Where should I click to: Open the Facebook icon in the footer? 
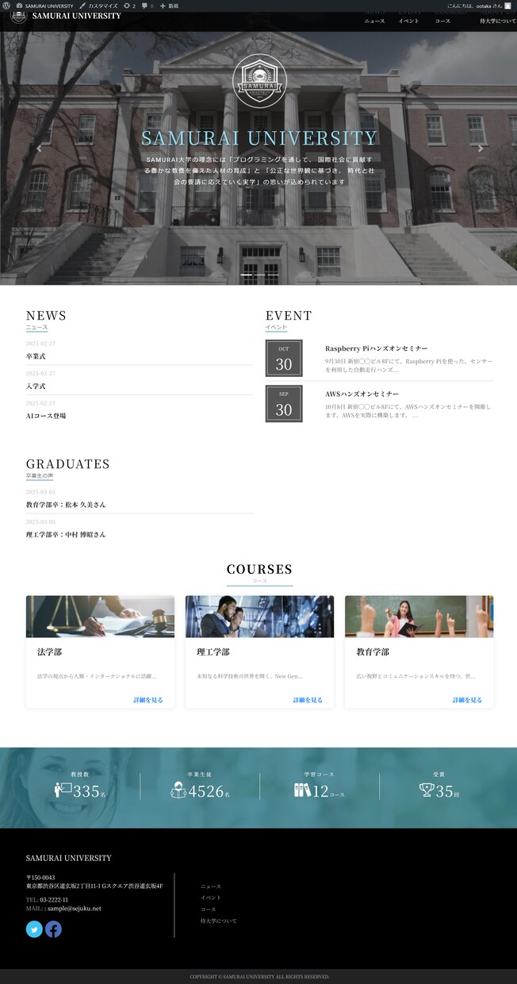click(x=53, y=929)
